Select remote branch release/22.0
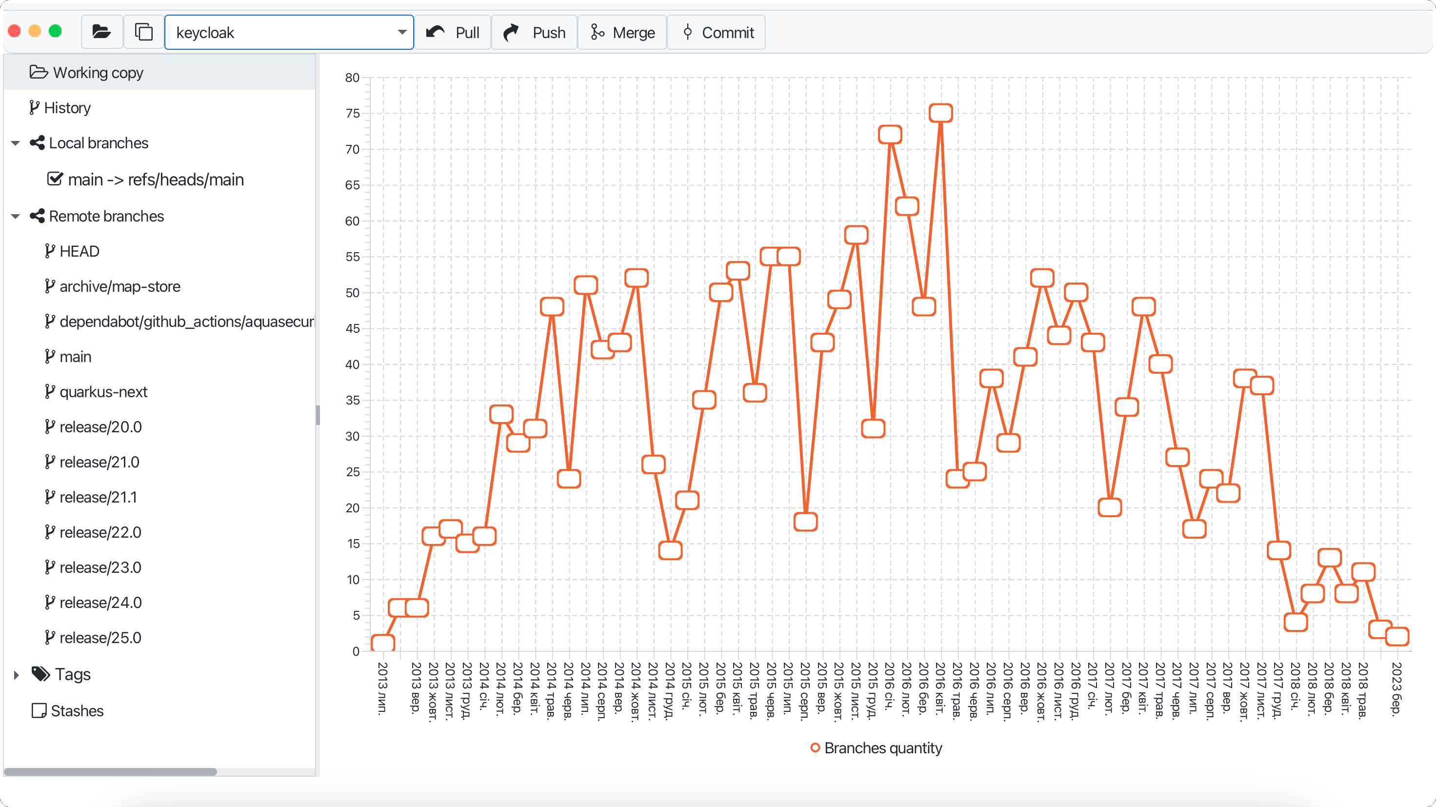Screen dimensions: 1436x807 (100, 533)
